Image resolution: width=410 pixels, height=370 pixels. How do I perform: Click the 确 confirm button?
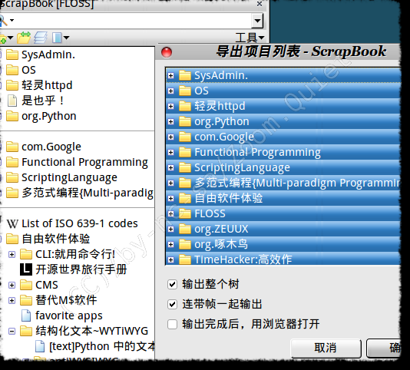click(383, 349)
